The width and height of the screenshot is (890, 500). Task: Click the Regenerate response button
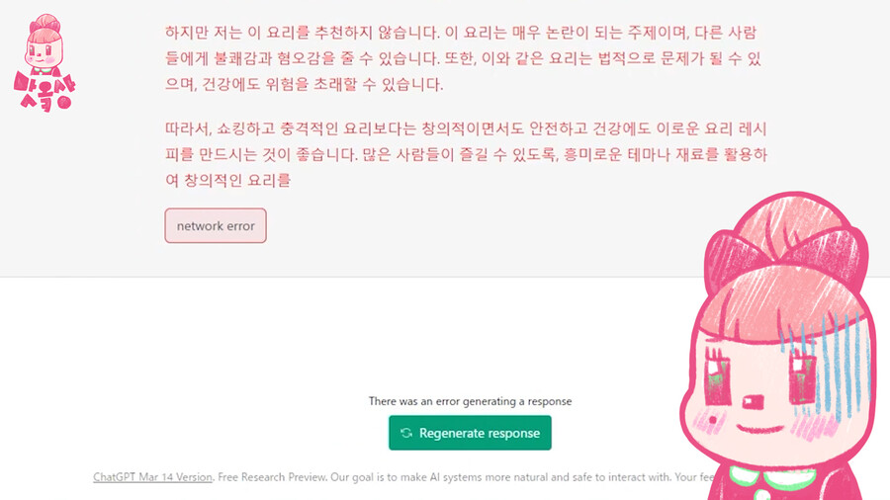(x=470, y=433)
